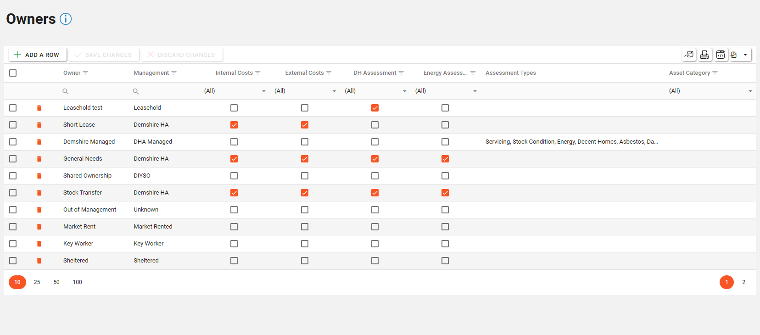This screenshot has height=335, width=760.
Task: Click the info icon beside Owners title
Action: tap(66, 19)
